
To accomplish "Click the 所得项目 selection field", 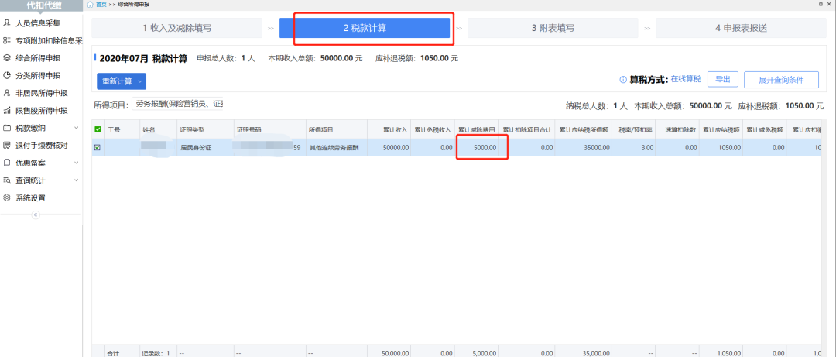I will click(179, 104).
